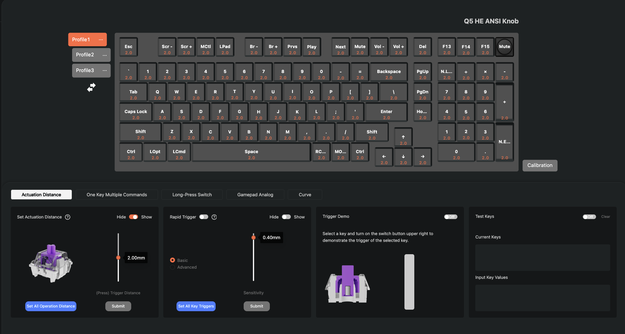Toggle Test Keys on/off switch
This screenshot has height=334, width=625.
pyautogui.click(x=589, y=217)
